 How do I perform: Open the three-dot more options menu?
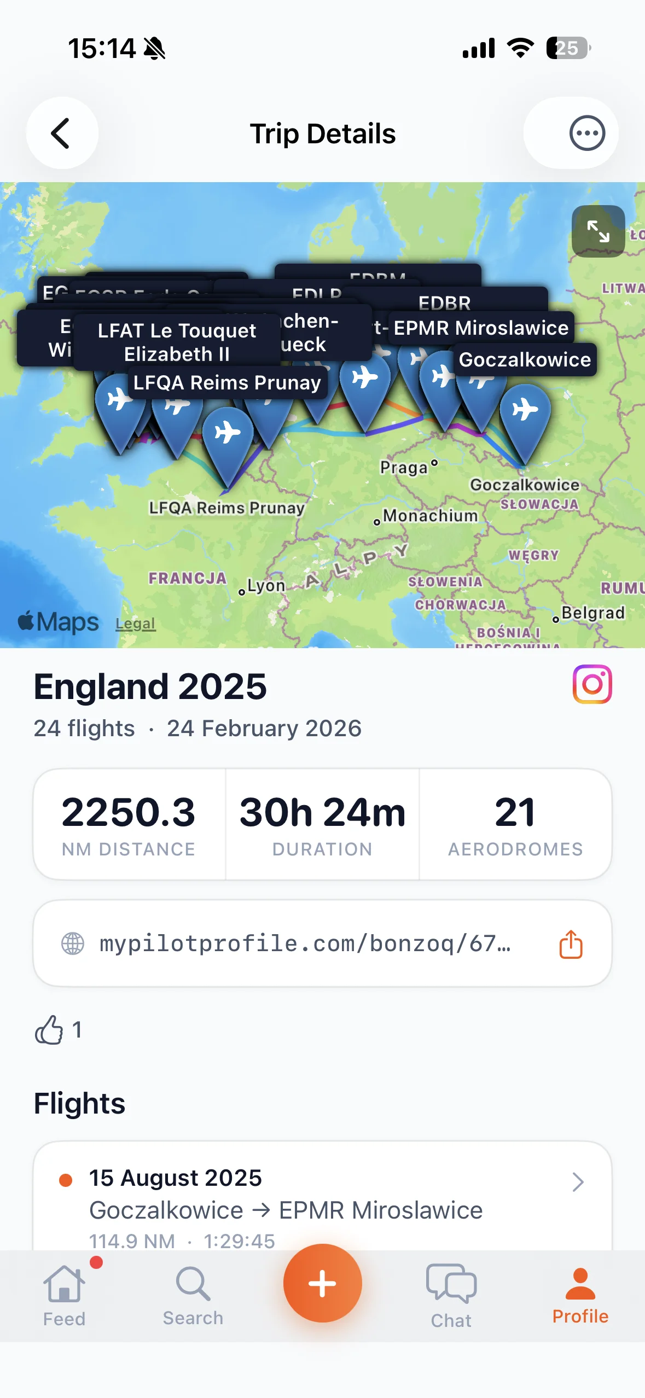[x=586, y=133]
